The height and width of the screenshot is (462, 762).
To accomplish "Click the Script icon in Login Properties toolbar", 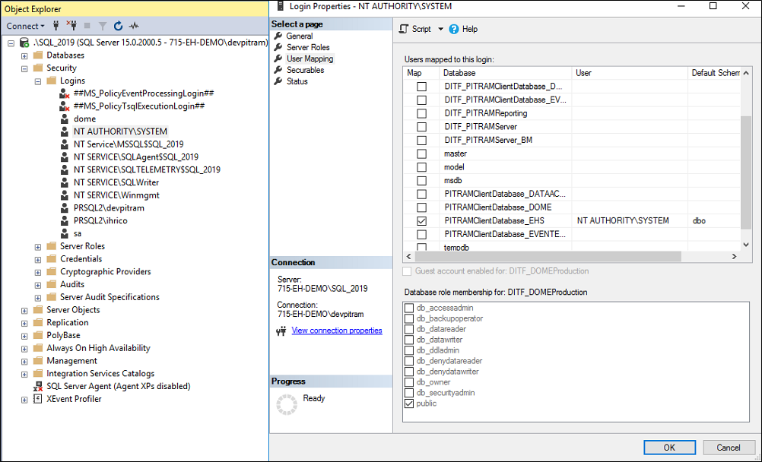I will (x=403, y=29).
